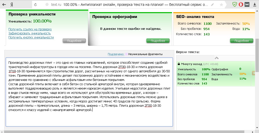Click Подробнее button under SEO analysis

click(x=242, y=41)
